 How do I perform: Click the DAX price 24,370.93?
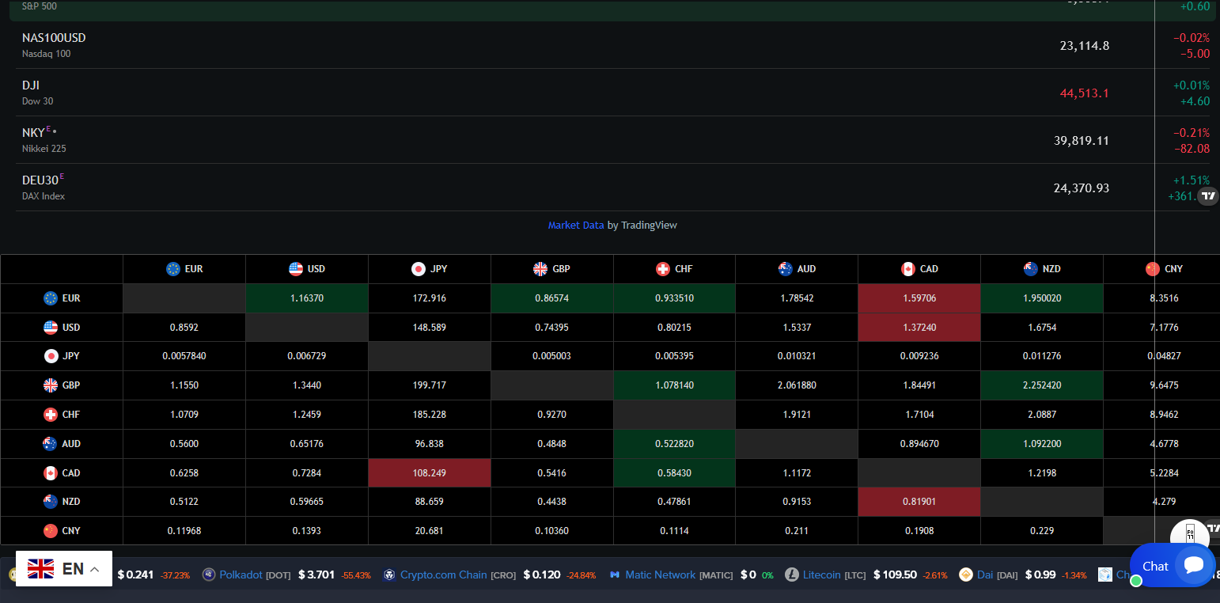[x=1081, y=188]
